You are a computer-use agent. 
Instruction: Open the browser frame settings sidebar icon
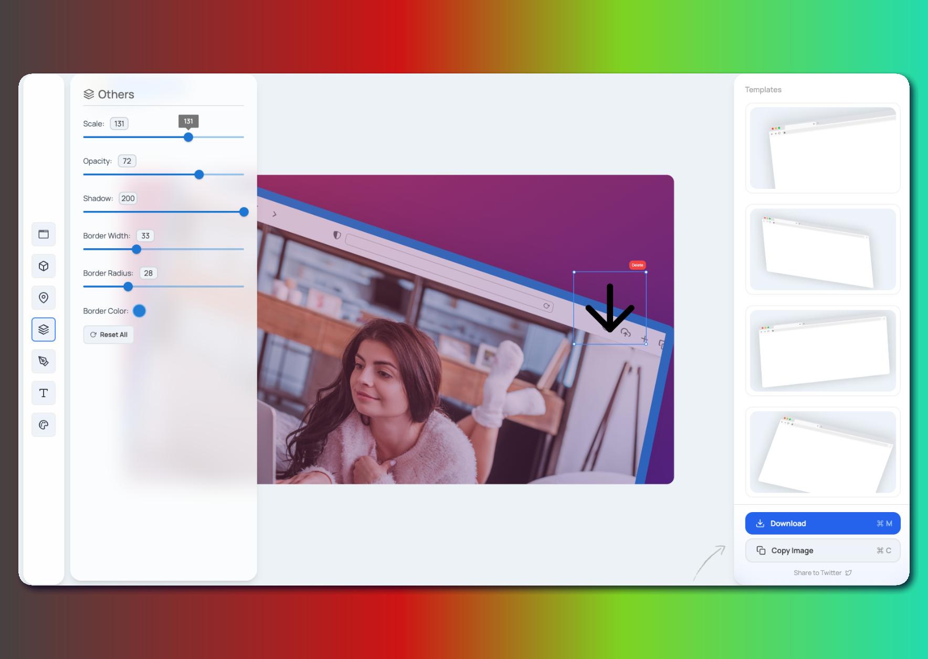click(44, 234)
